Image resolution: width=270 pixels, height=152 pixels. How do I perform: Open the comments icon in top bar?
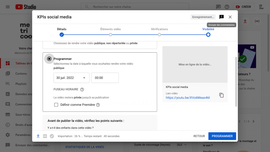coord(218,7)
